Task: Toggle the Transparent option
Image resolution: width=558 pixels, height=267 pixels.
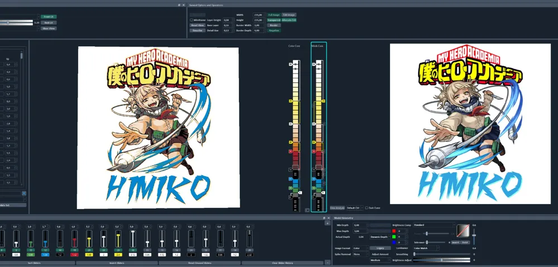Action: tap(273, 20)
